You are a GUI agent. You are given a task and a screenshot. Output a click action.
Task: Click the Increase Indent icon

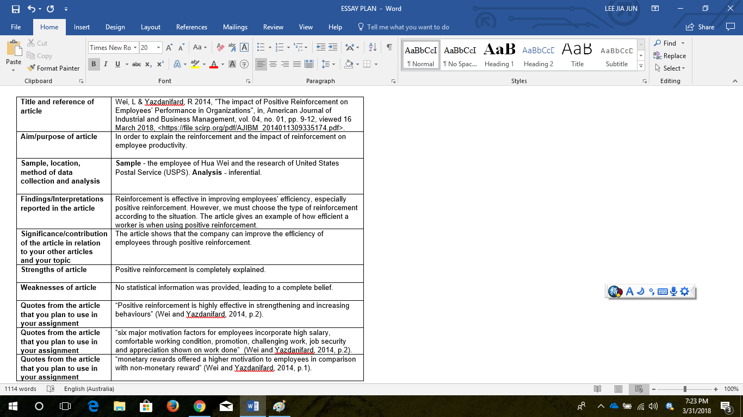coord(333,47)
